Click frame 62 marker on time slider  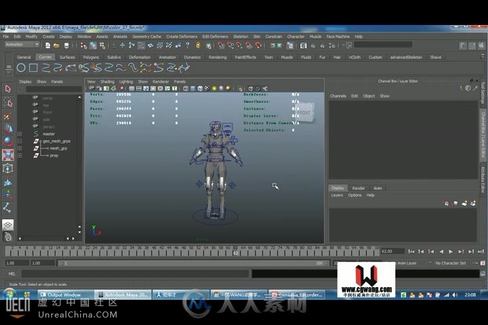tap(236, 253)
